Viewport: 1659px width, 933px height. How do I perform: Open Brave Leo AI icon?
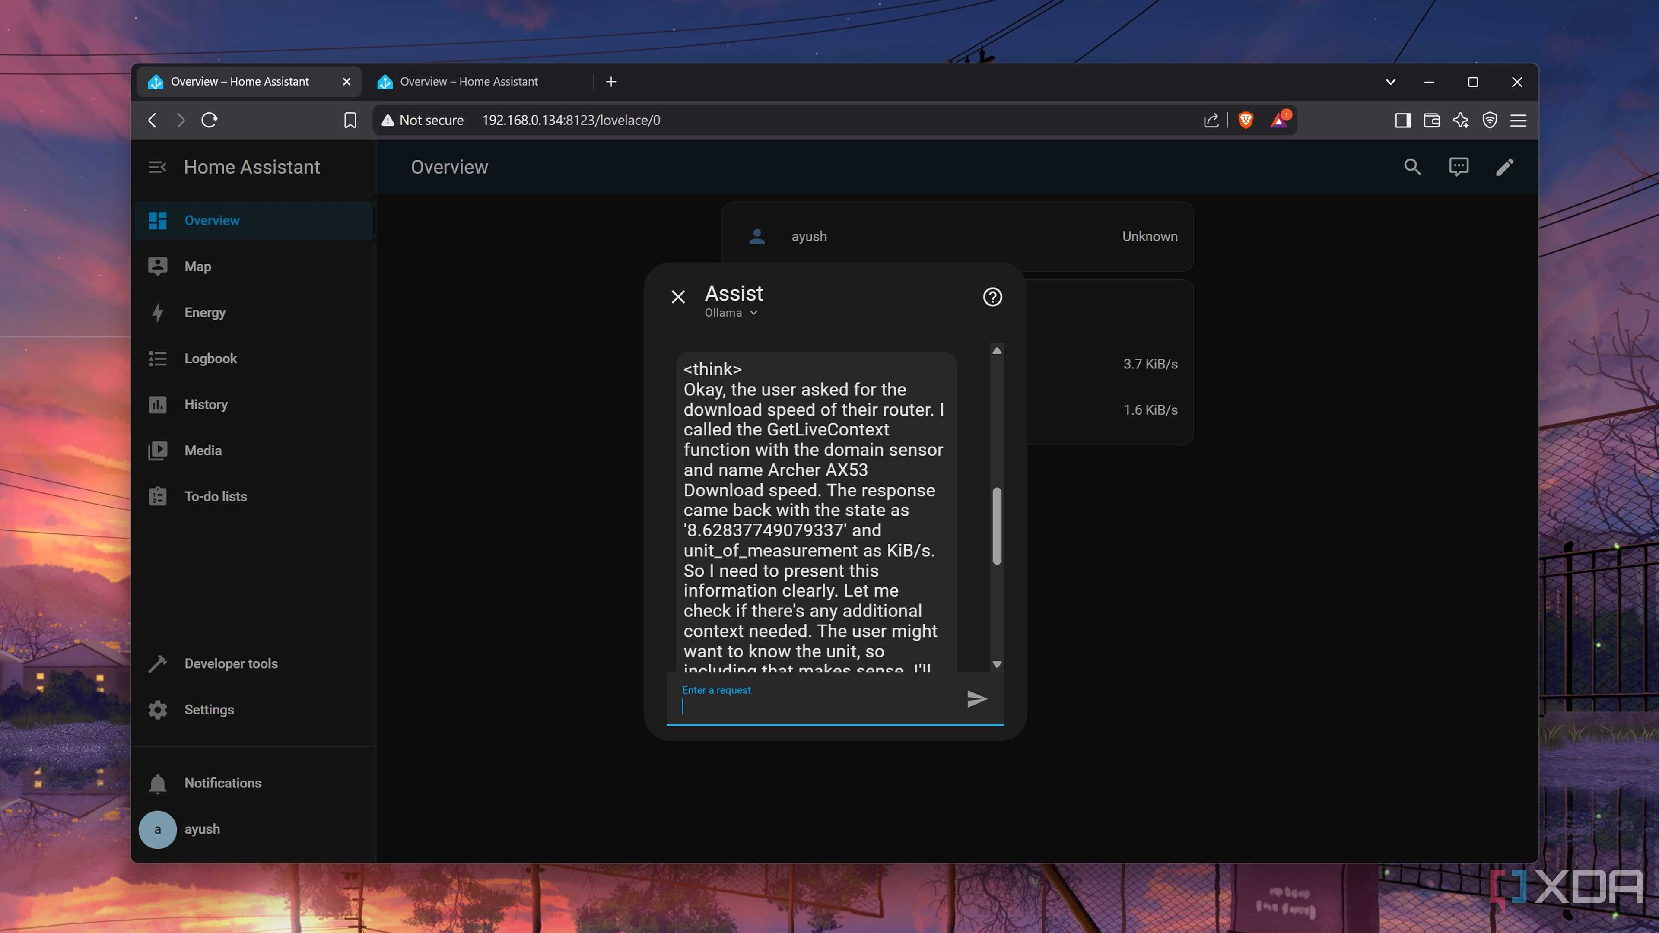1461,121
